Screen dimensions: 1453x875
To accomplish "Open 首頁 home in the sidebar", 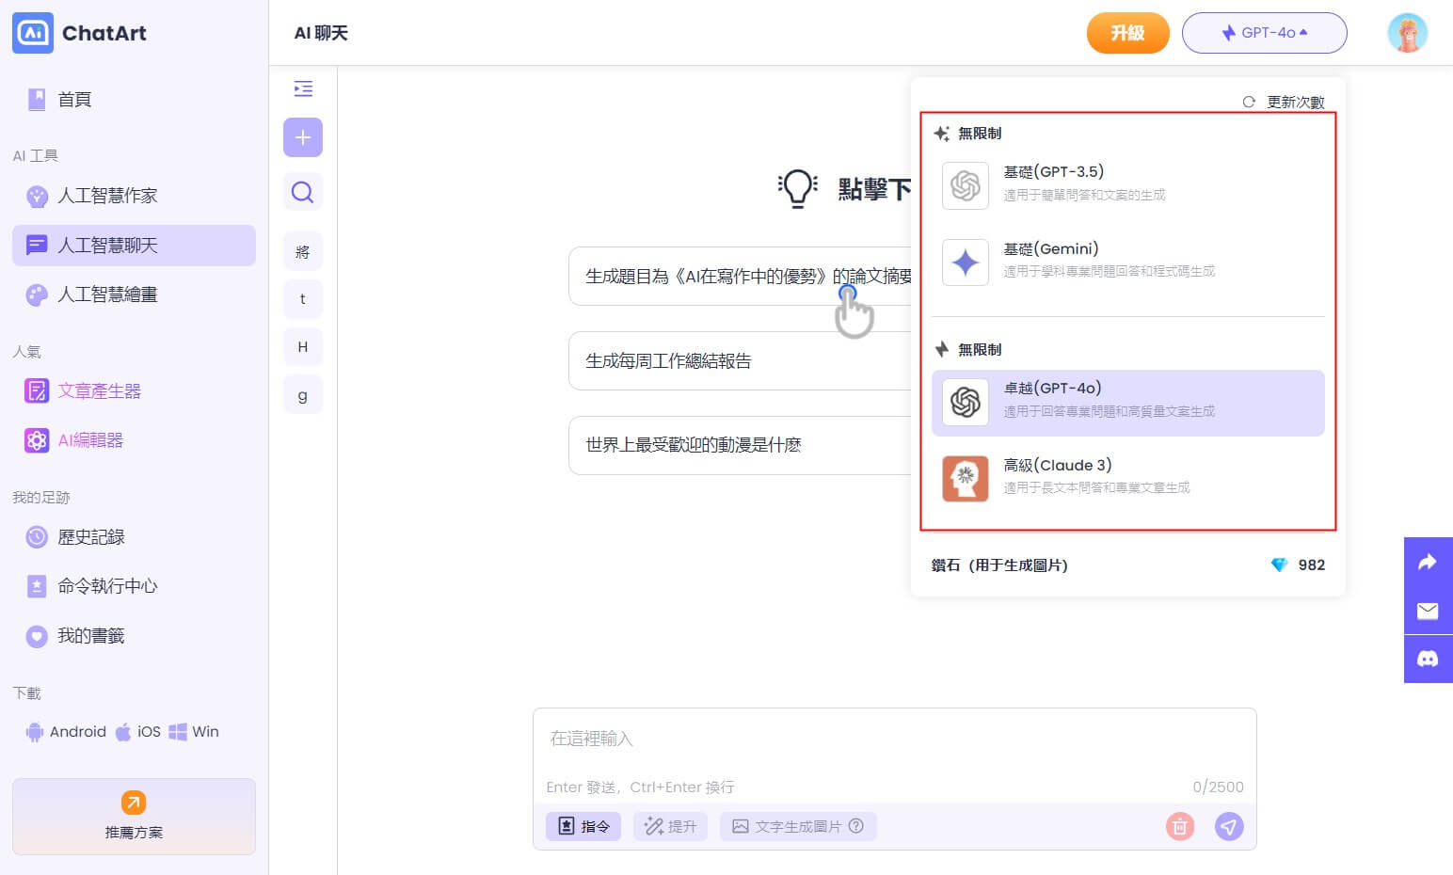I will (134, 100).
